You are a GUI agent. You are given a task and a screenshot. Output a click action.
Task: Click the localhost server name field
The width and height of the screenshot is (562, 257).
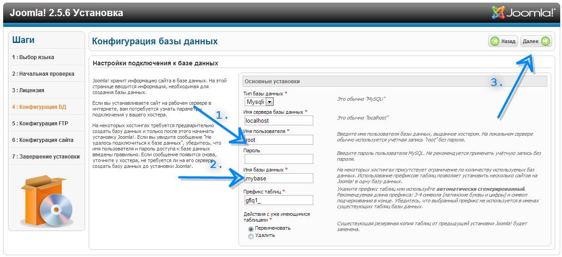[278, 120]
